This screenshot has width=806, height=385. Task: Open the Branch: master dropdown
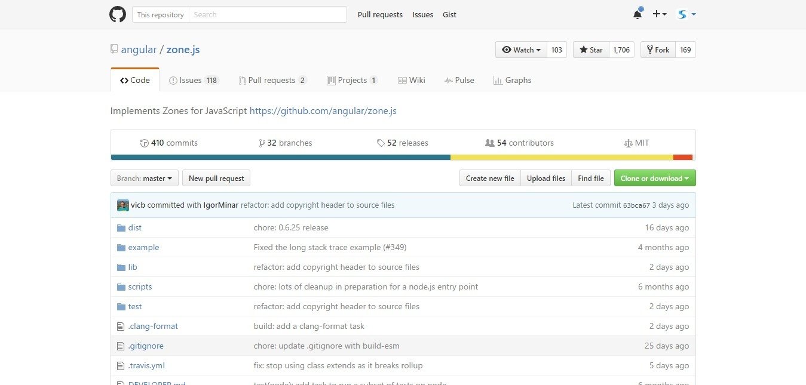[x=145, y=178]
